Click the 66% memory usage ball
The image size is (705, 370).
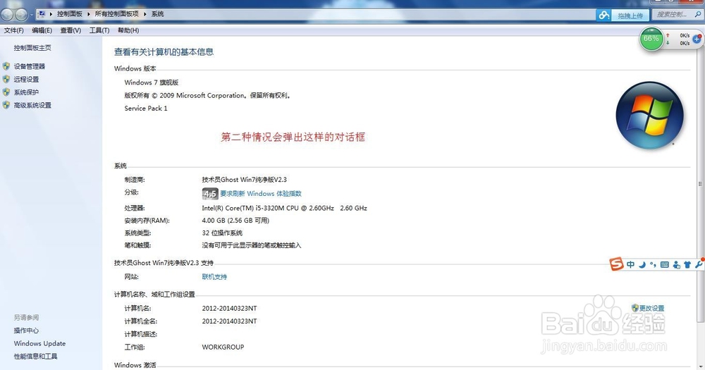[651, 39]
